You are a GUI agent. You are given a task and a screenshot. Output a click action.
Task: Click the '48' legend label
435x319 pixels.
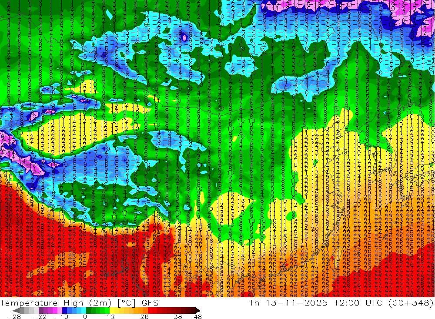198,316
